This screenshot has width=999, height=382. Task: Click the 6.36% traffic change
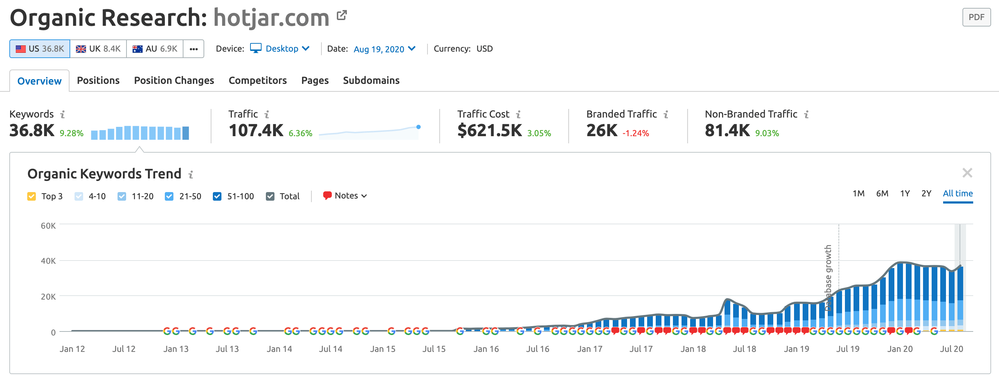tap(300, 133)
